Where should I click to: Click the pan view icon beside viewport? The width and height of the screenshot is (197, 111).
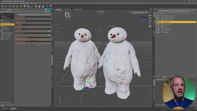(150, 18)
